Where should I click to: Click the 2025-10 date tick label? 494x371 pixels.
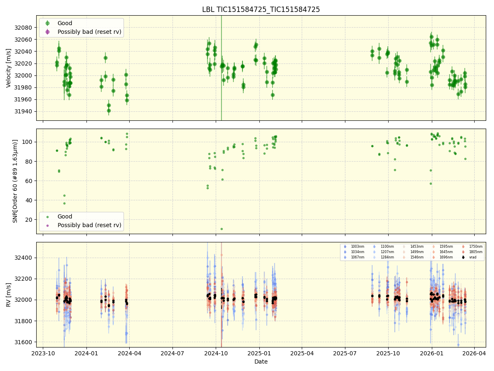(388, 353)
